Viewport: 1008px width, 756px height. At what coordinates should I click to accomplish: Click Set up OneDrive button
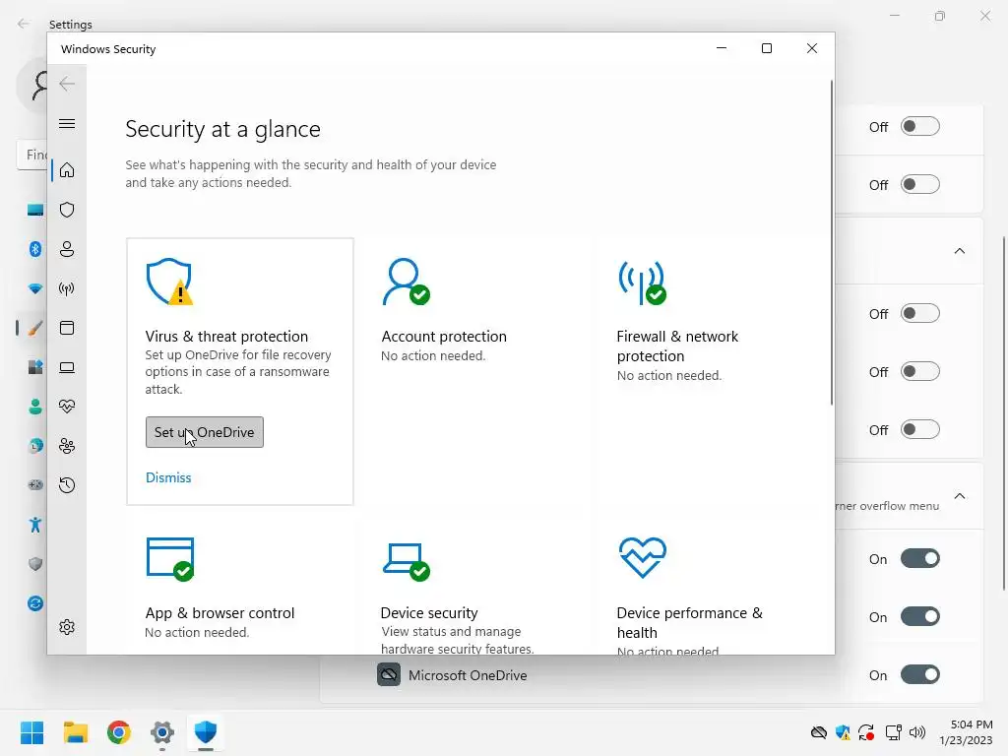205,432
